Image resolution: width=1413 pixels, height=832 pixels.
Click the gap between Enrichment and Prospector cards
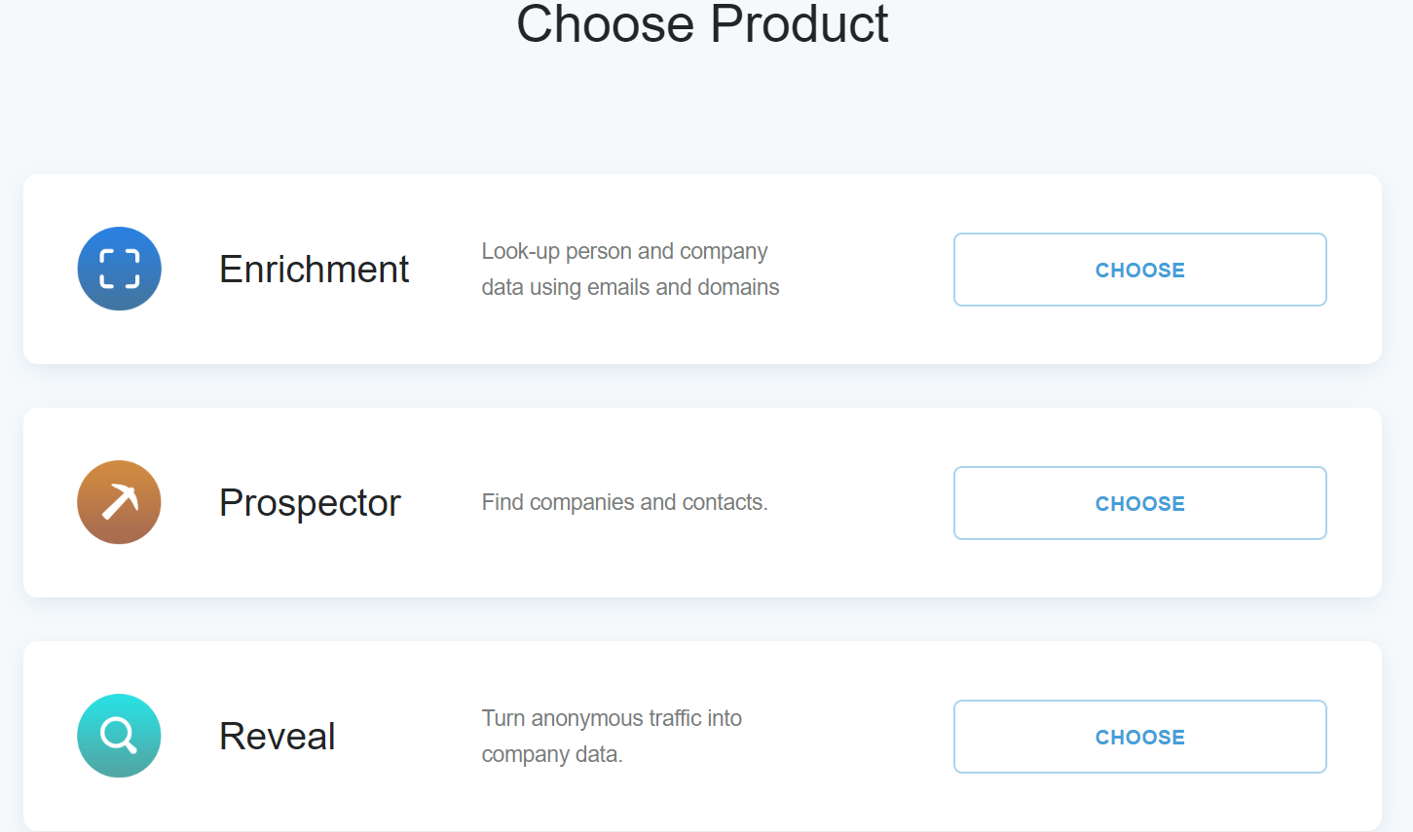tap(702, 386)
